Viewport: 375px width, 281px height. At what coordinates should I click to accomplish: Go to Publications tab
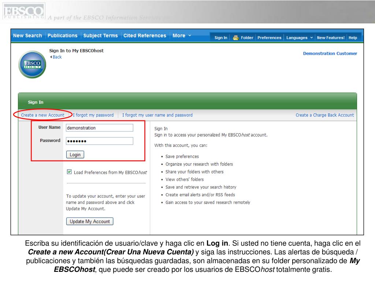tap(62, 35)
